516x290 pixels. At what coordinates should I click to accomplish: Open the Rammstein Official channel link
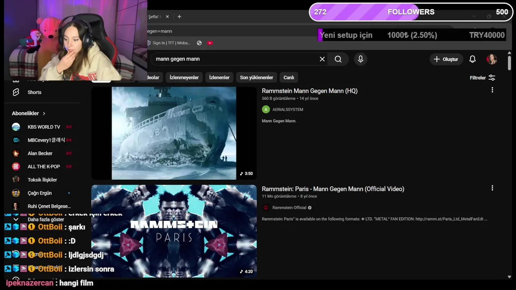tap(289, 208)
